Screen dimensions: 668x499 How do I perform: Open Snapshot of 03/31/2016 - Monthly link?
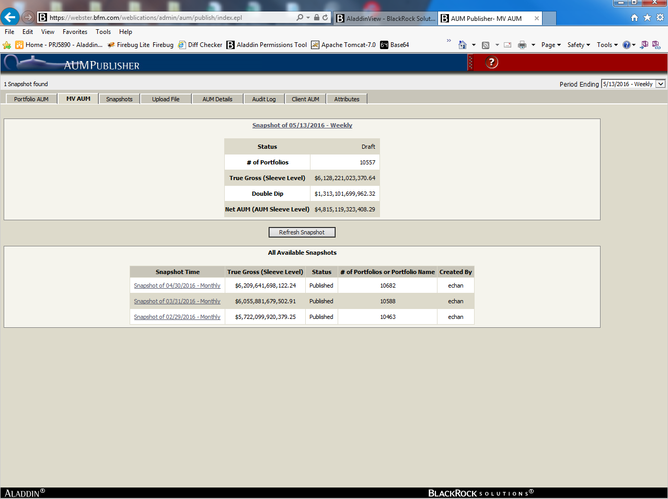(x=177, y=301)
